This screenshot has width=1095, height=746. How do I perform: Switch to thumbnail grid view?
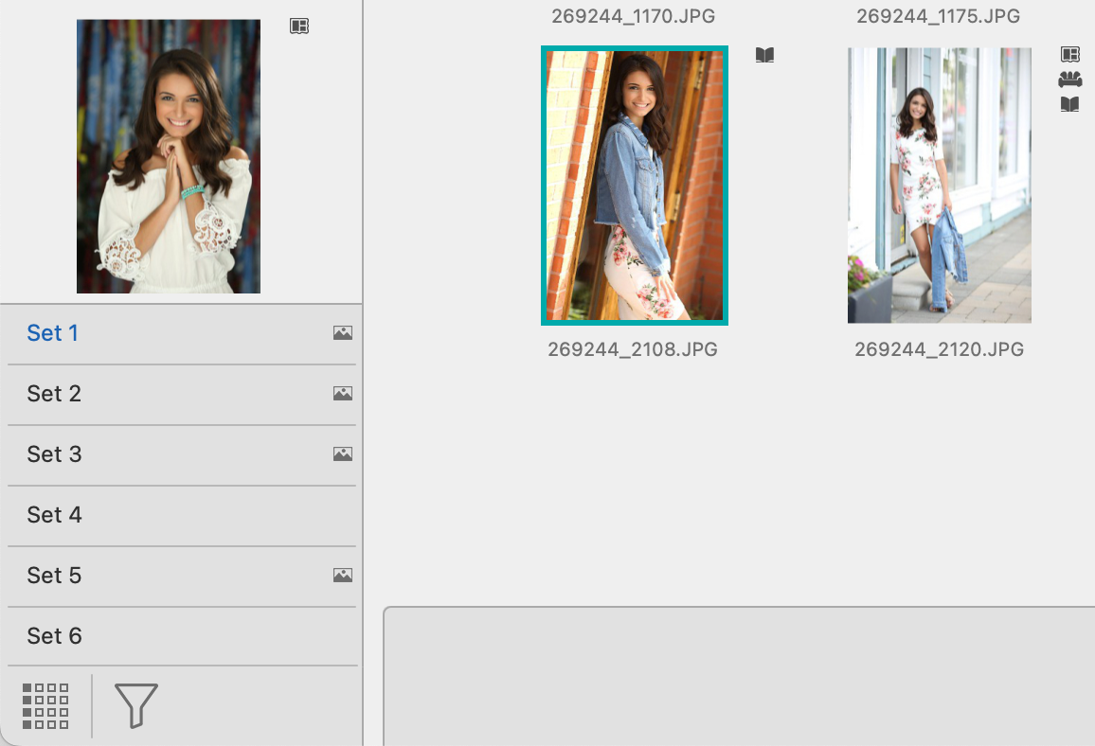point(45,706)
